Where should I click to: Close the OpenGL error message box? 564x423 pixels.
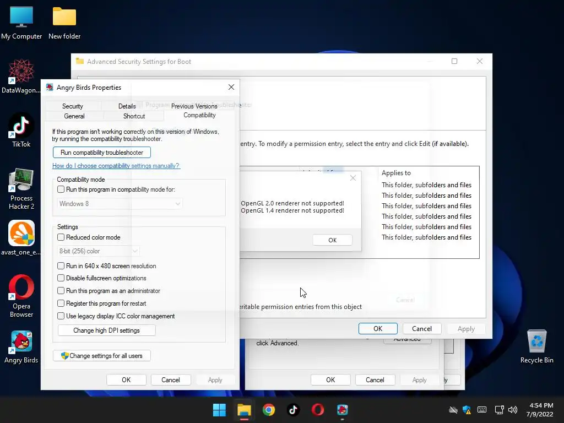pyautogui.click(x=353, y=178)
